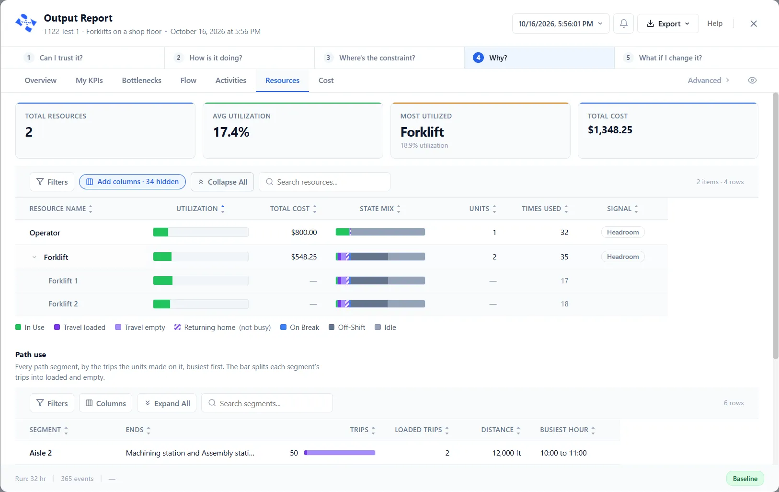Sort the Trips column in Path use
This screenshot has width=779, height=492.
point(373,430)
